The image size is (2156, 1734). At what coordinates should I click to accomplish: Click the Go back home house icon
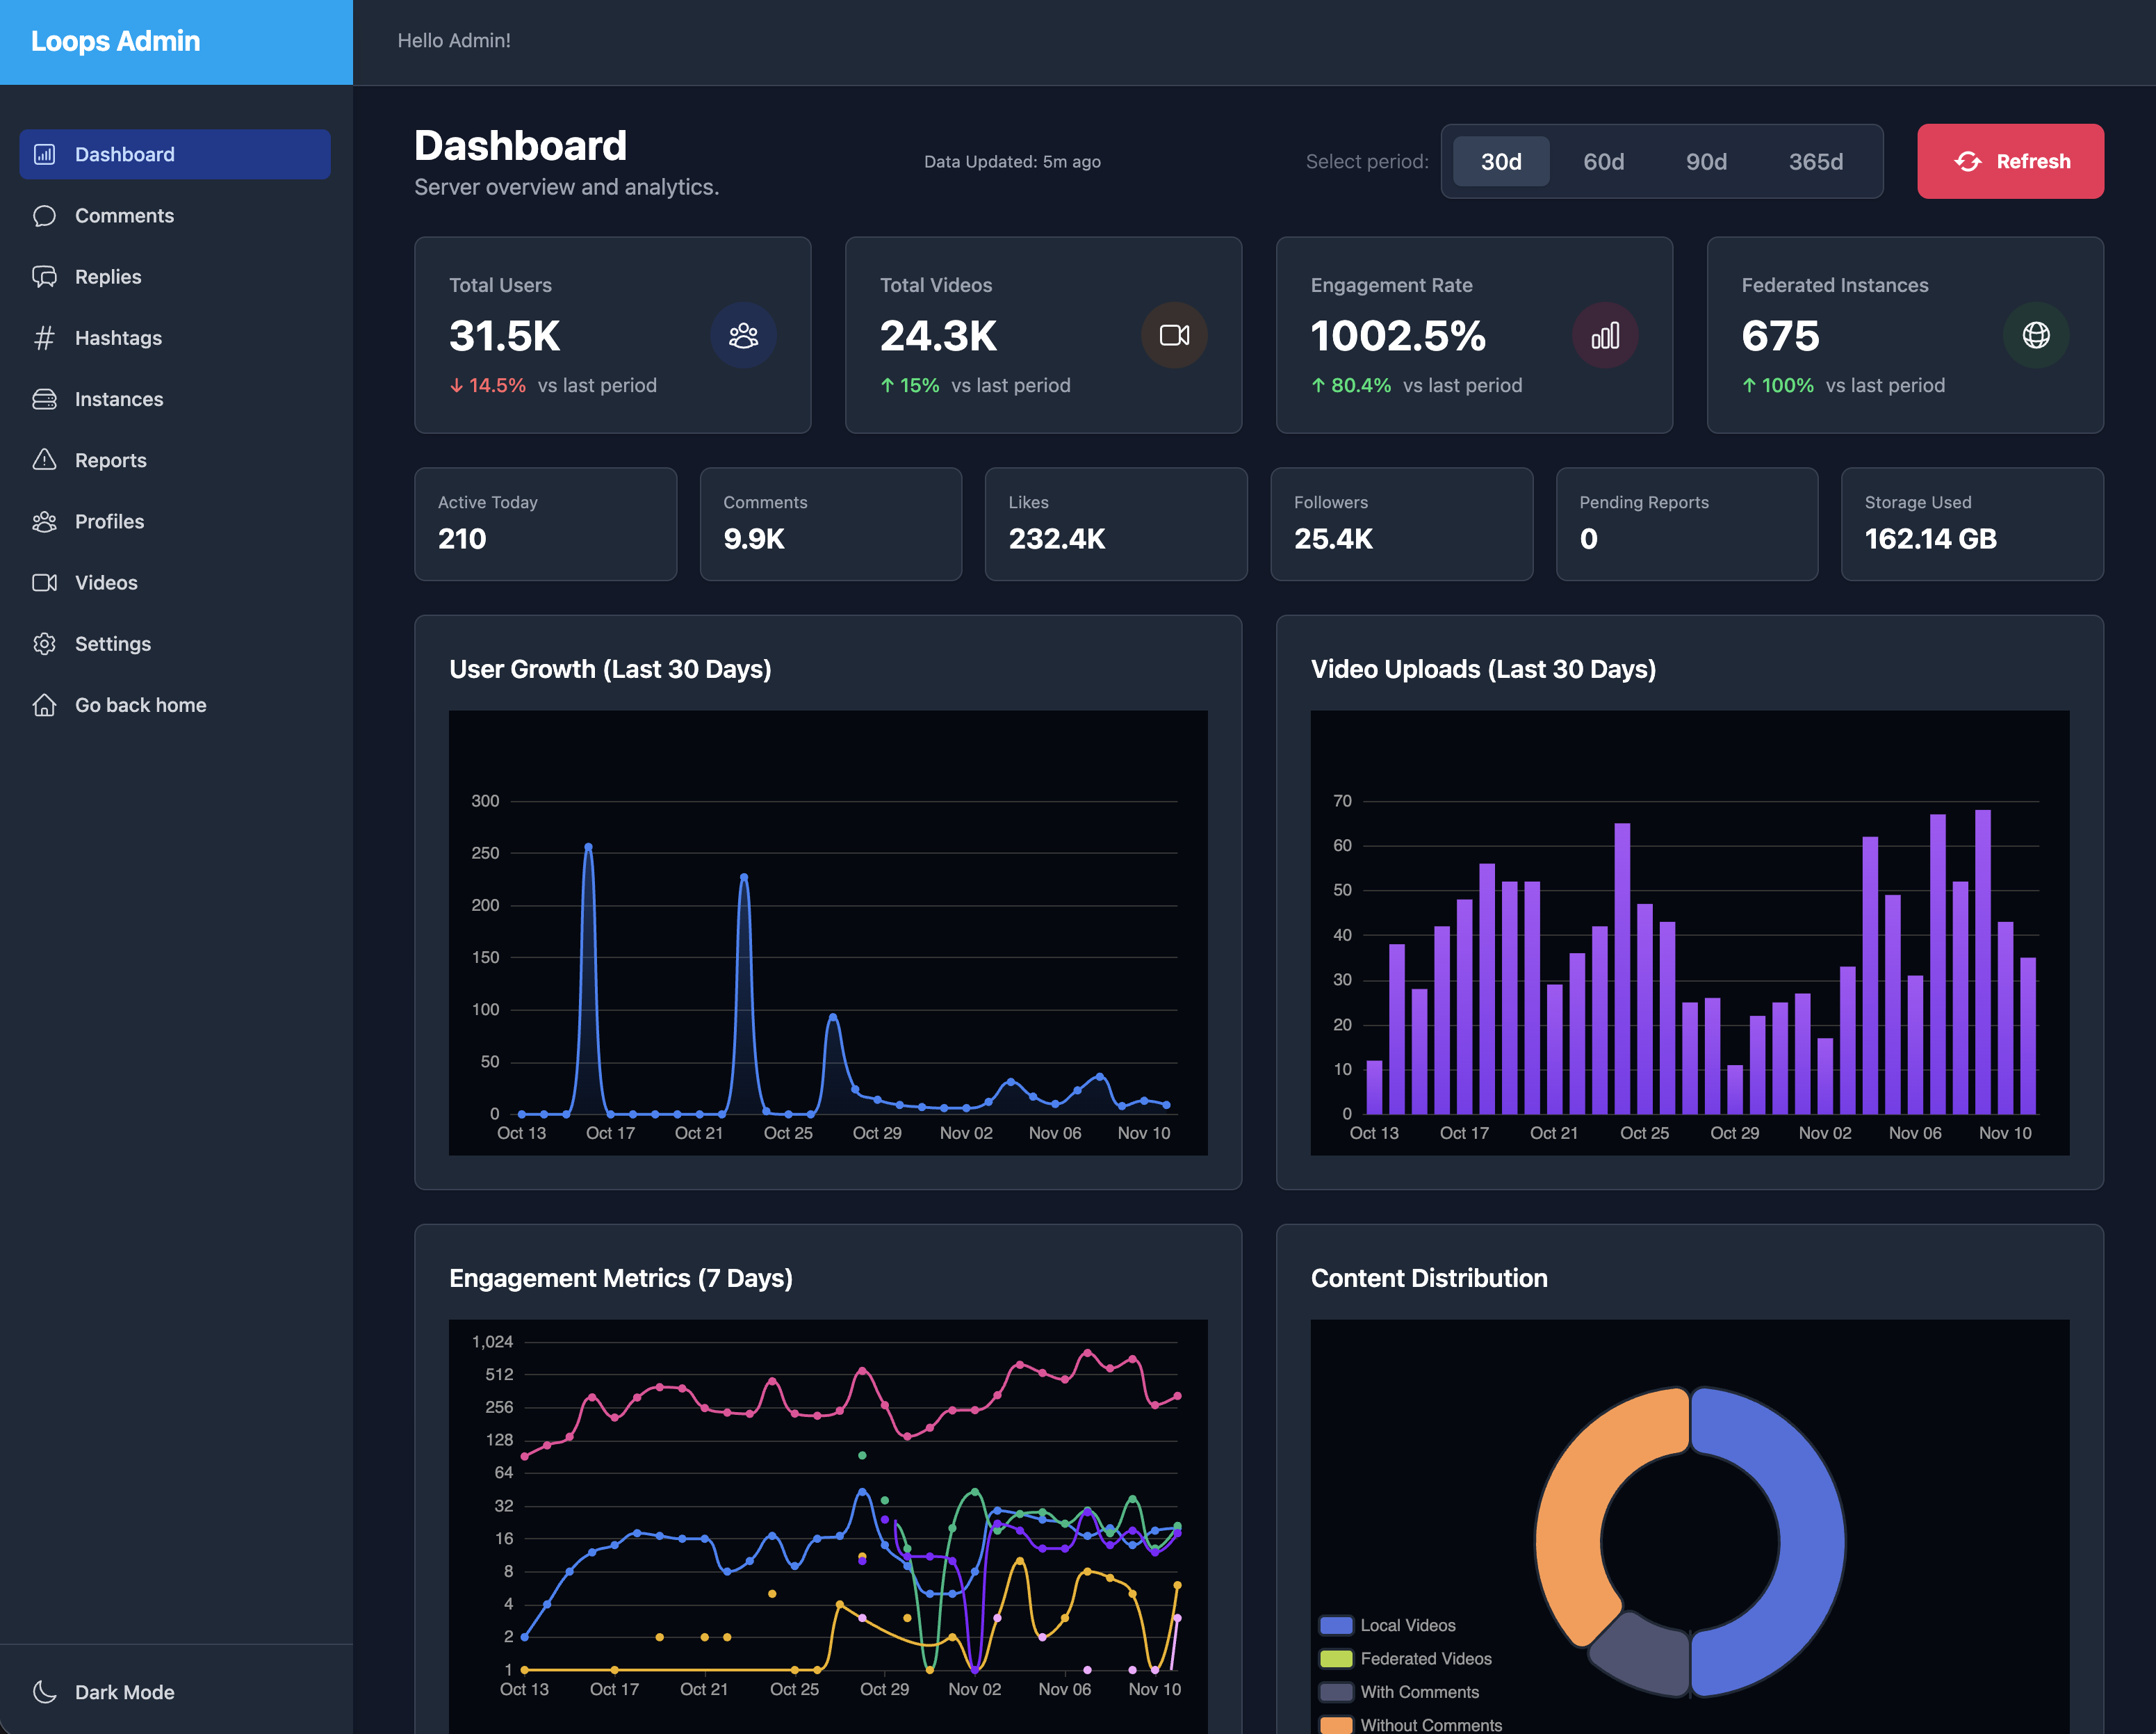pyautogui.click(x=44, y=704)
